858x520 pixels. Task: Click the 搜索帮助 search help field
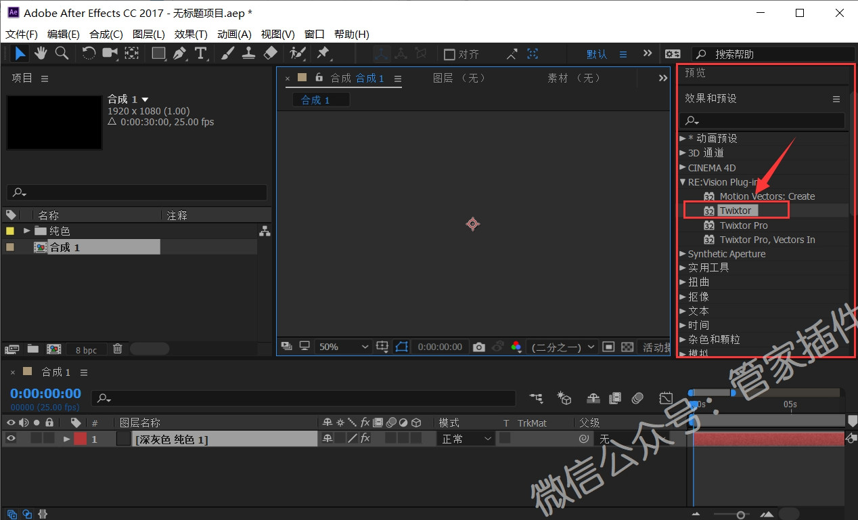click(773, 54)
